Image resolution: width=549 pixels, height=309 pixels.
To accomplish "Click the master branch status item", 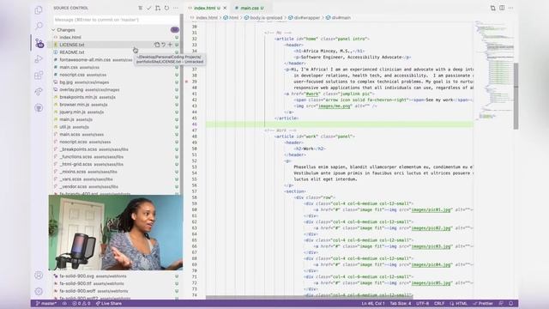I will pyautogui.click(x=46, y=303).
